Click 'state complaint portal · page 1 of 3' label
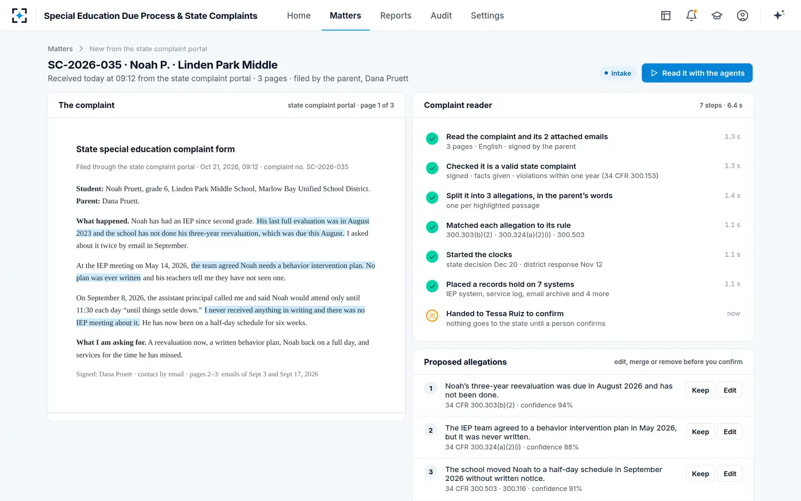 pos(340,105)
